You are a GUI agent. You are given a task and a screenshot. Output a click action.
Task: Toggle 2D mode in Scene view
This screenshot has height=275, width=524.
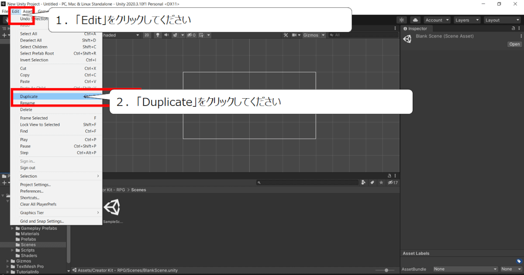coord(147,35)
